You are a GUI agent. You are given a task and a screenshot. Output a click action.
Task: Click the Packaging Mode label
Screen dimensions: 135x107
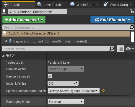[x=18, y=102]
